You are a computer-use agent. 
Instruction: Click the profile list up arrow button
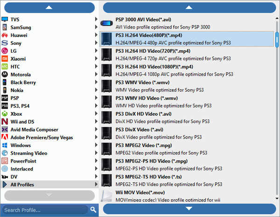pyautogui.click(x=189, y=7)
